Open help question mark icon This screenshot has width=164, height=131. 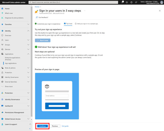click(131, 2)
